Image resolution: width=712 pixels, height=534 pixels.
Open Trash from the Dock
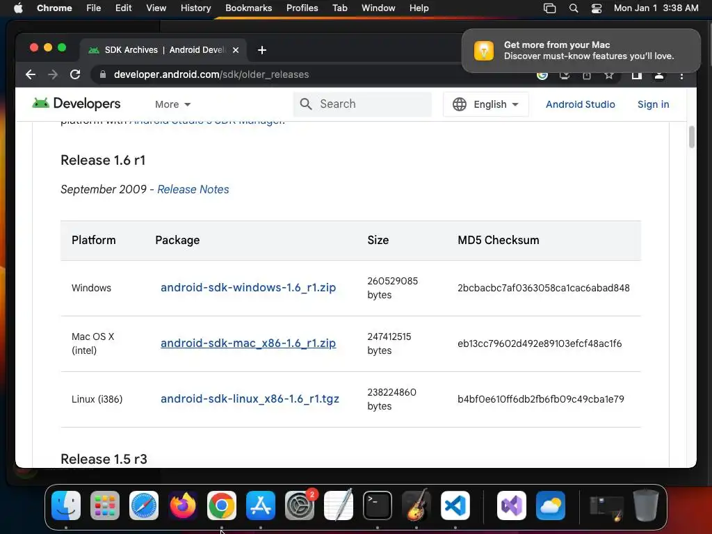[x=646, y=505]
